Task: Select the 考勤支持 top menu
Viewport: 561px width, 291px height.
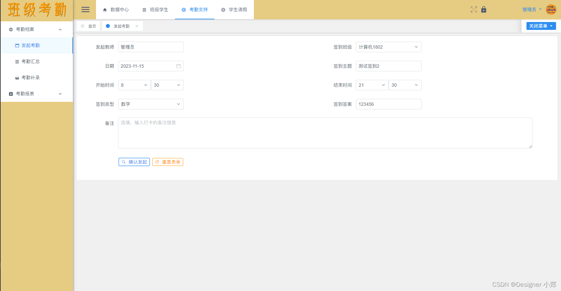Action: tap(195, 10)
